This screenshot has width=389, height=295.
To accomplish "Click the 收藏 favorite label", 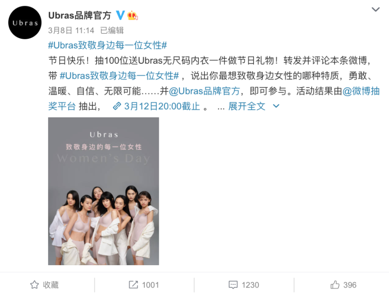I will click(x=51, y=285).
